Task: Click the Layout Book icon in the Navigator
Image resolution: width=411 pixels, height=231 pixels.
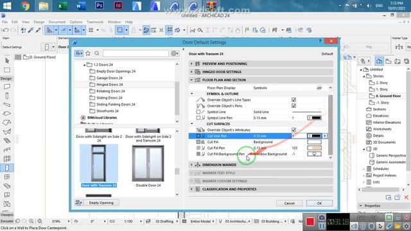Action: coord(398,62)
